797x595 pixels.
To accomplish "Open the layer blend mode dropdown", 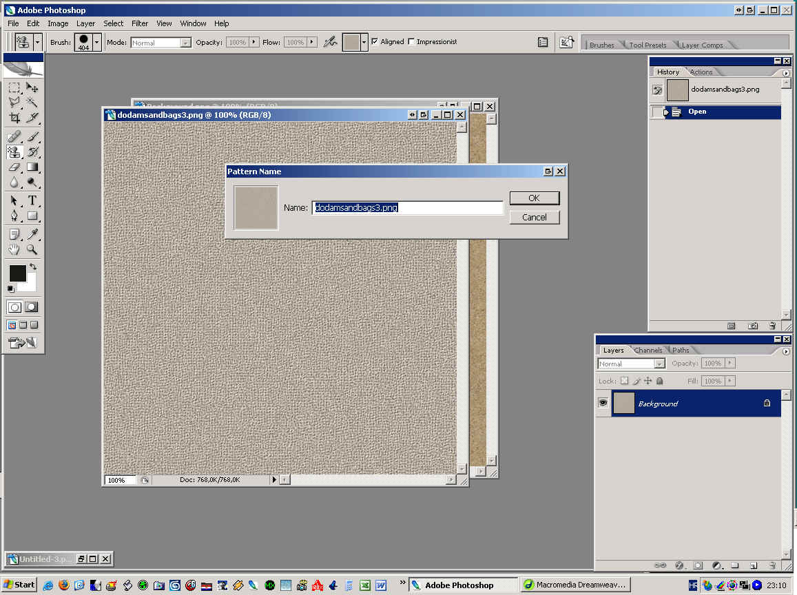I will (630, 364).
